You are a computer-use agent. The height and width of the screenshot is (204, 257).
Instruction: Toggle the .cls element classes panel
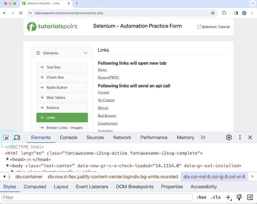(x=216, y=197)
